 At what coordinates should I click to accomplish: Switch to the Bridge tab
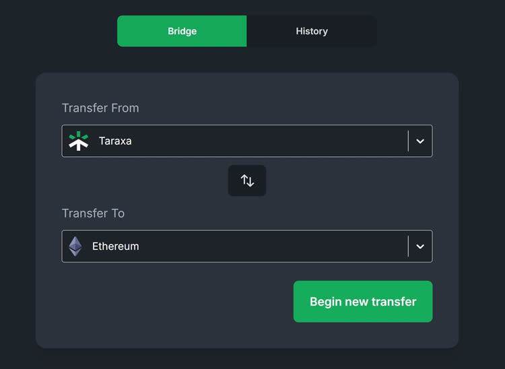[x=182, y=31]
